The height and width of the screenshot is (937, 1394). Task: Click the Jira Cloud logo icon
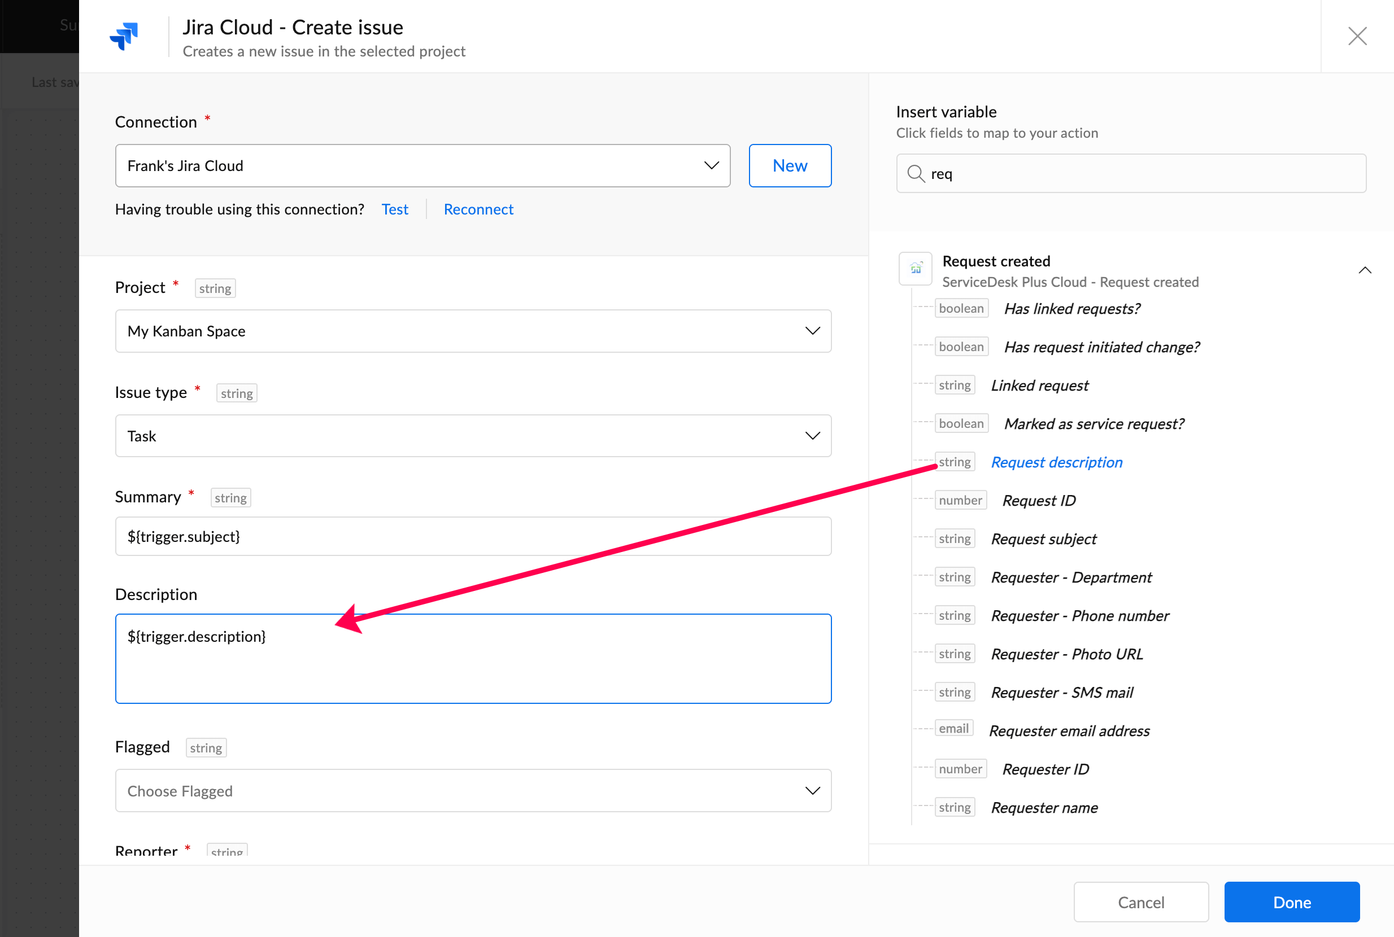tap(124, 36)
